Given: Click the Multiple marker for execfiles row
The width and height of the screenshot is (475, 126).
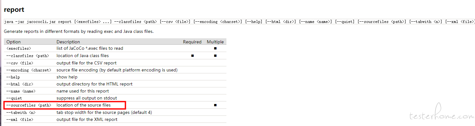Looking at the screenshot, I should 215,48.
